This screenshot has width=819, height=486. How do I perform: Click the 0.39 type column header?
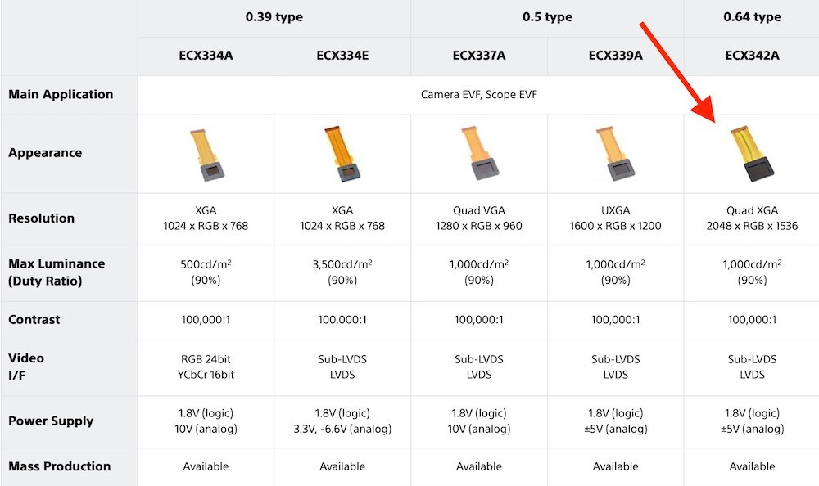(x=274, y=17)
